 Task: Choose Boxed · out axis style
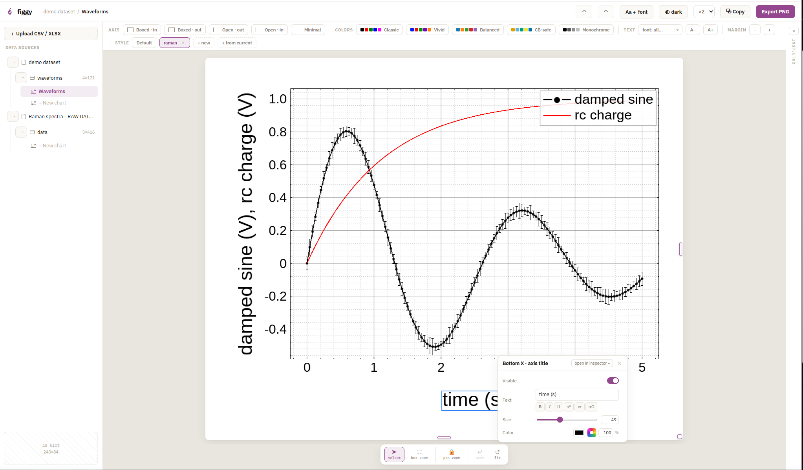(185, 30)
